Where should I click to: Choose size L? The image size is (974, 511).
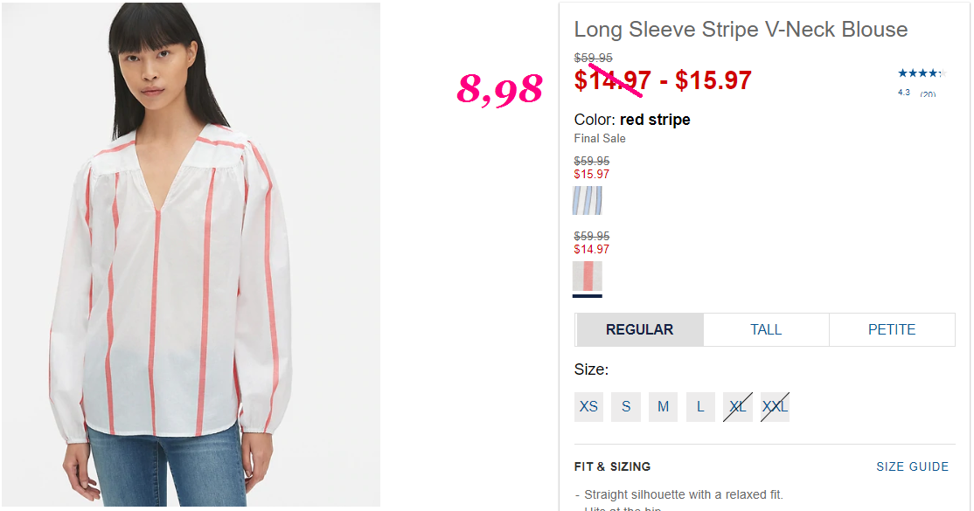point(700,407)
